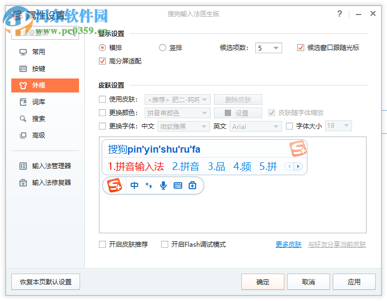Open font size dropdown showing 18
The height and width of the screenshot is (301, 387).
(339, 126)
